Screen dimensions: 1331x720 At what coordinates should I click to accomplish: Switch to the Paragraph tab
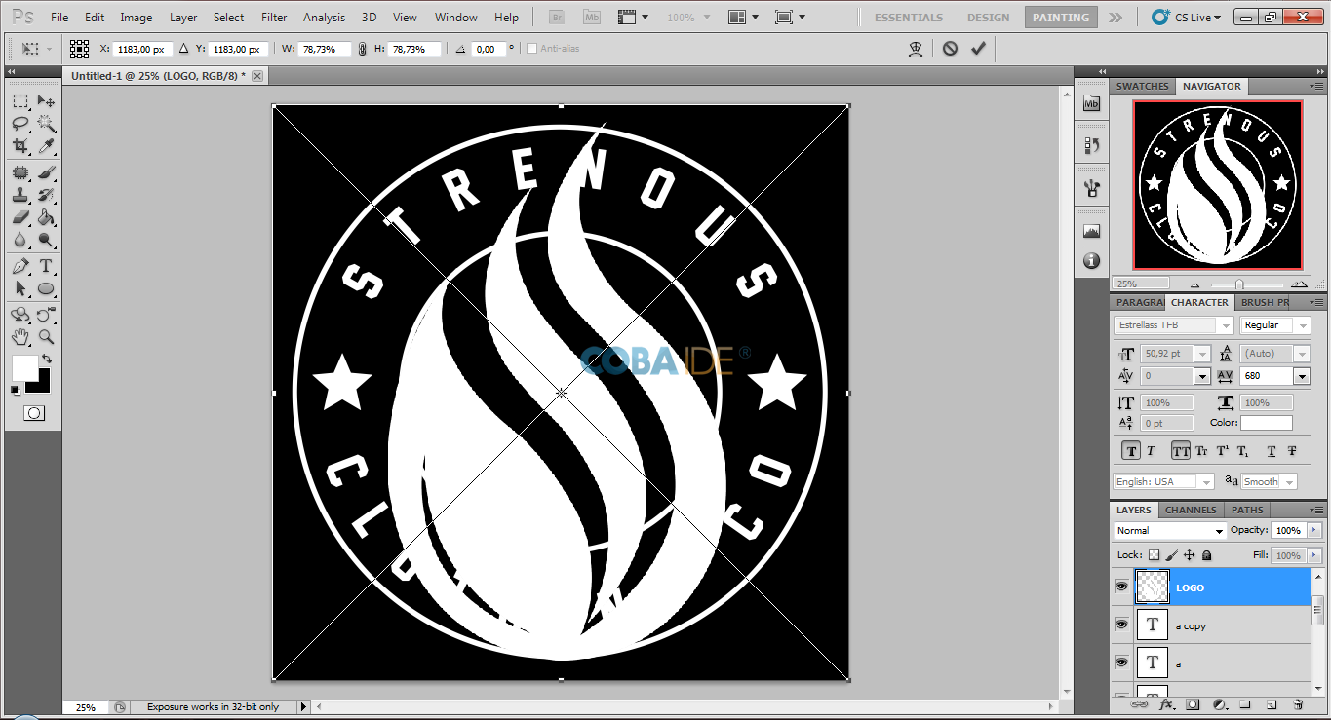[x=1138, y=302]
